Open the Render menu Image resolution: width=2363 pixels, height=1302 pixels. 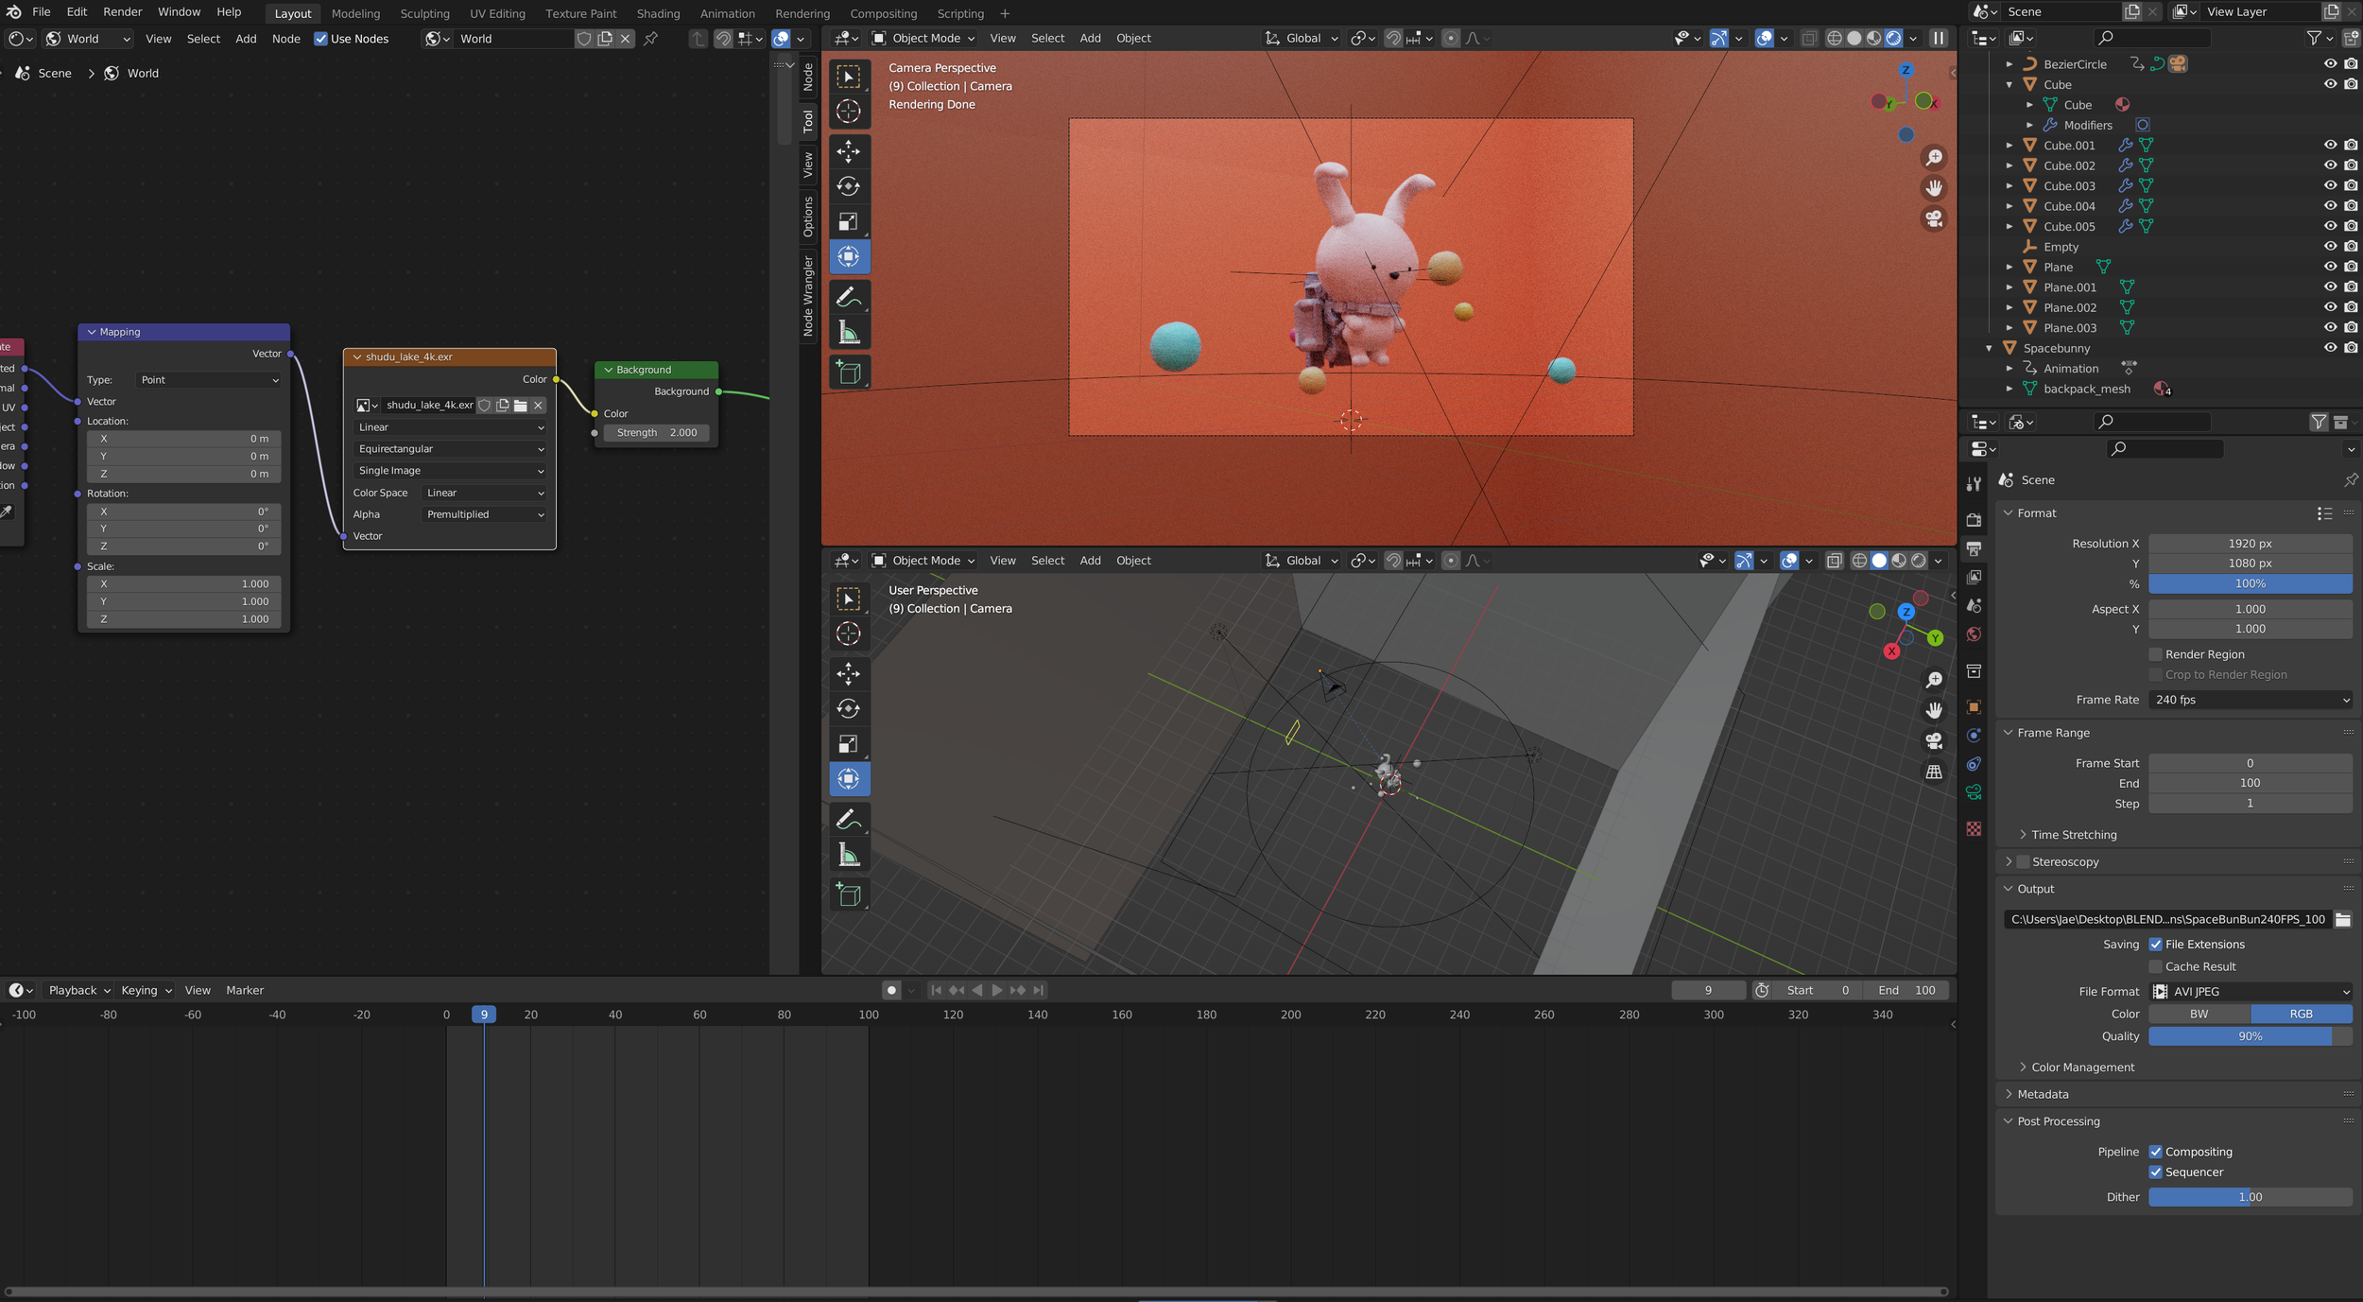point(123,12)
